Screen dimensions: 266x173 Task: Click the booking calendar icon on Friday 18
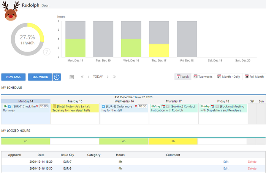[x=213, y=106]
